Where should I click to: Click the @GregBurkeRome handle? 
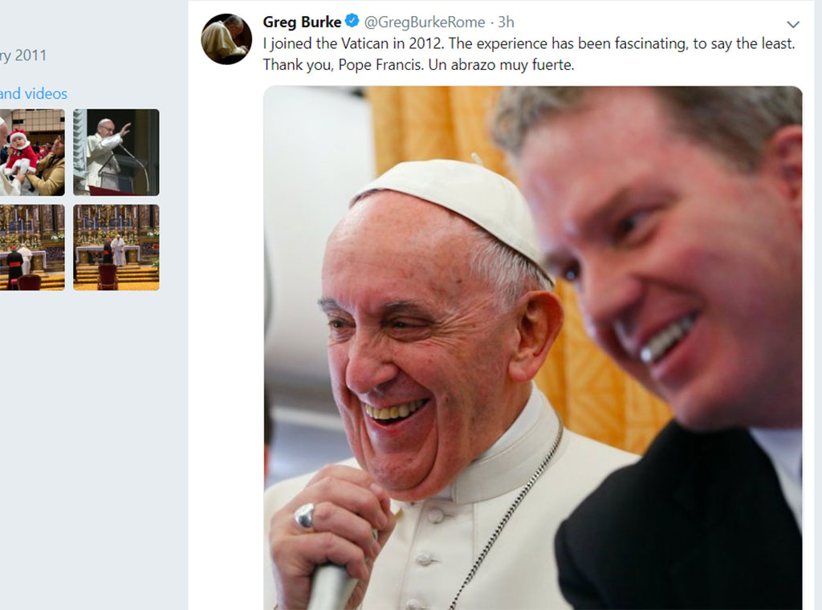425,22
